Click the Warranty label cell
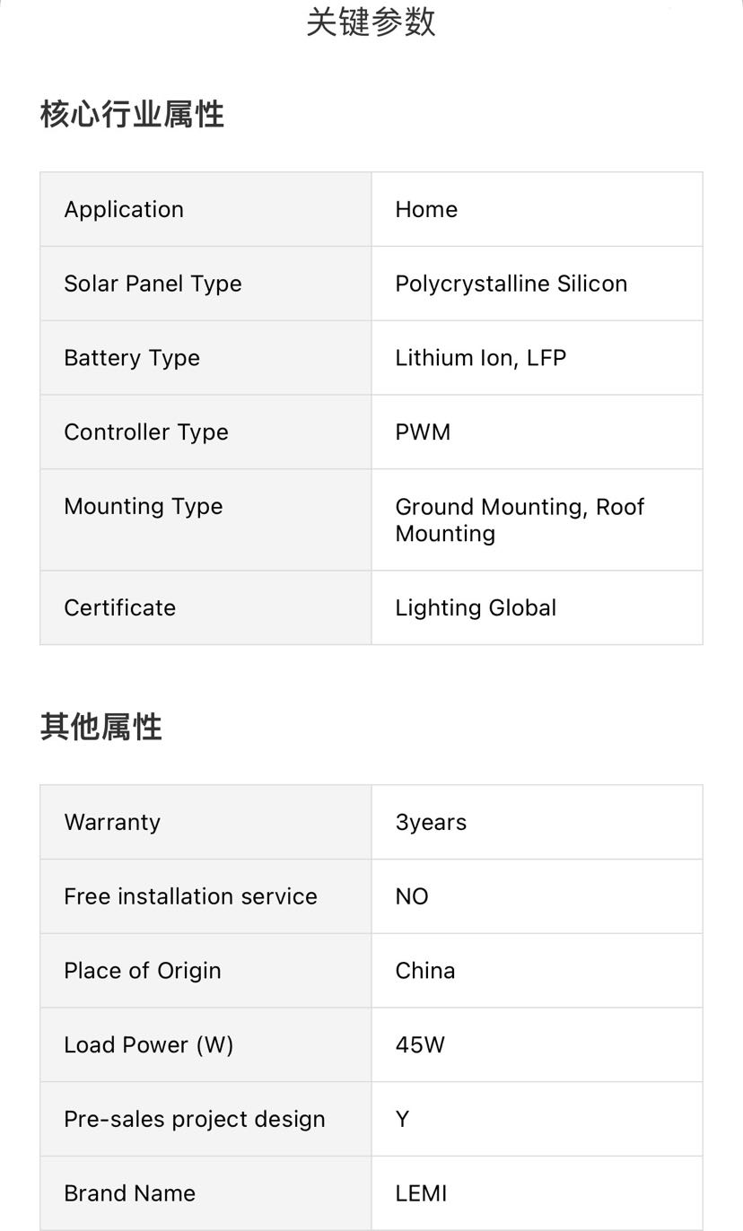Image resolution: width=743 pixels, height=1231 pixels. click(112, 822)
